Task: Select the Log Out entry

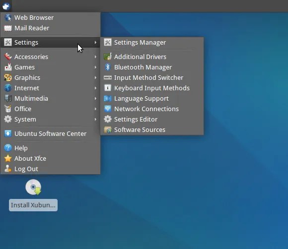Action: click(x=50, y=169)
